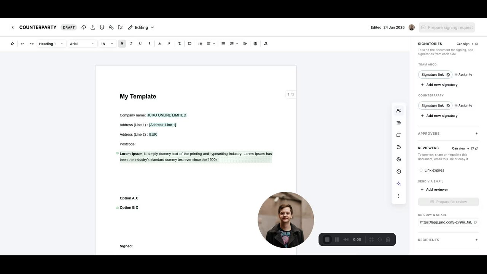Open version history in side rail
The height and width of the screenshot is (274, 487).
coord(399,172)
